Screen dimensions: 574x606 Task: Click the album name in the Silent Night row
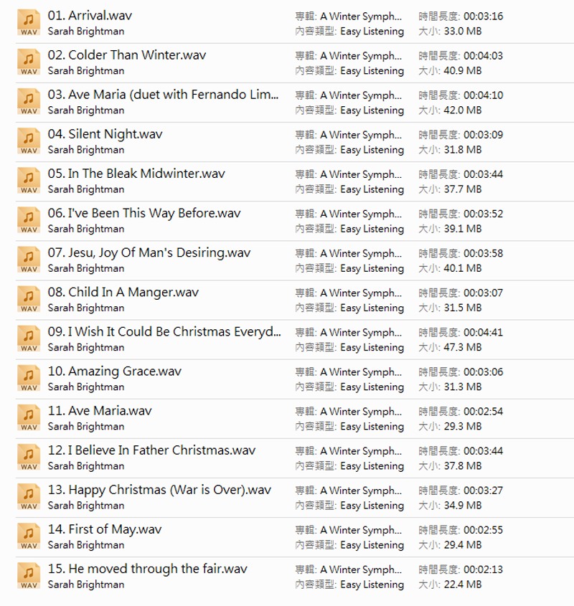(361, 135)
